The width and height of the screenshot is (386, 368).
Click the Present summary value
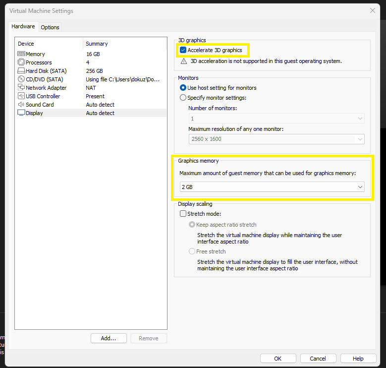95,96
